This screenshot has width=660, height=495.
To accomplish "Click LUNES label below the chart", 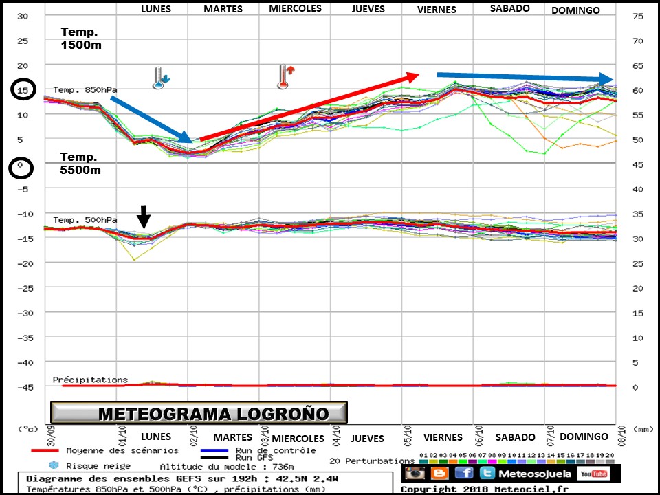I will [156, 437].
